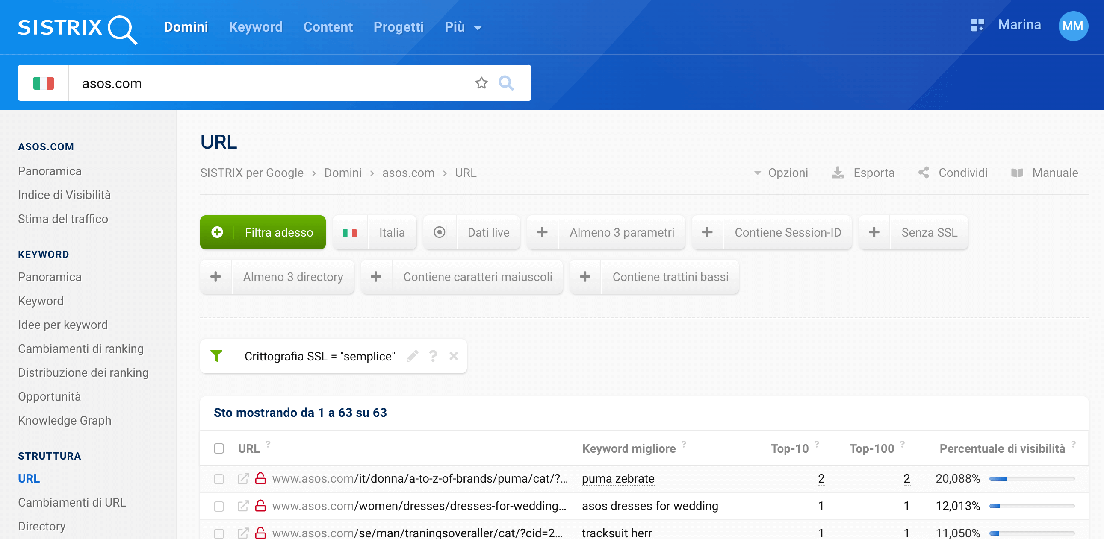Open the Content navigation tab
Viewport: 1104px width, 539px height.
(328, 27)
